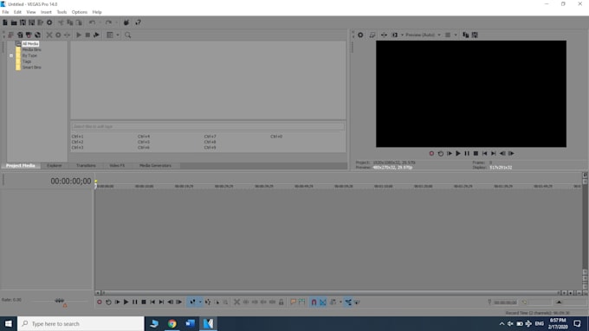Screen dimensions: 589x331
Task: Click Stop in timeline transport bar
Action: click(144, 302)
